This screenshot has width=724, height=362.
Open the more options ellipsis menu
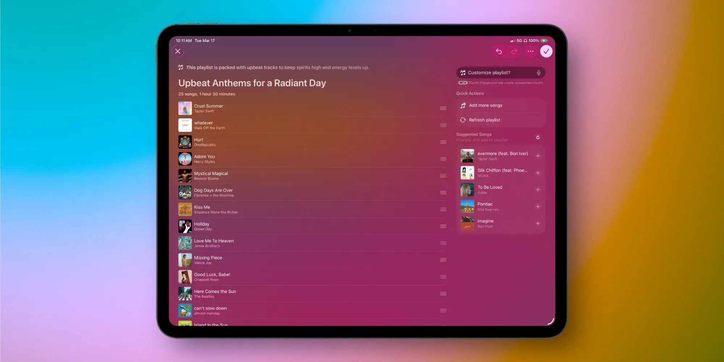coord(530,51)
